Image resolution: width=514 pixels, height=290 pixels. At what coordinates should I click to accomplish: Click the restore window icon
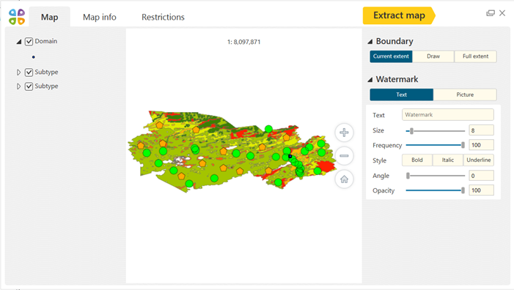click(491, 13)
